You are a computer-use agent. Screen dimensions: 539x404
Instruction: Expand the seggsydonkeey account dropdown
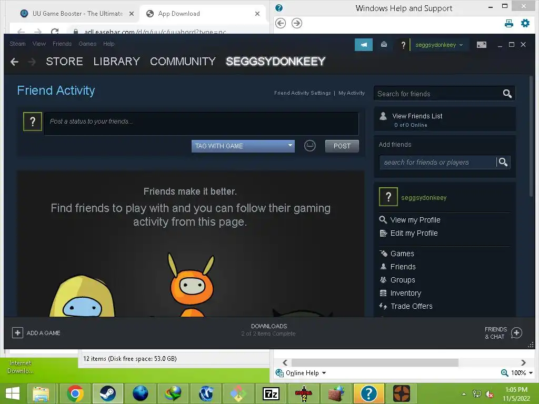point(440,45)
